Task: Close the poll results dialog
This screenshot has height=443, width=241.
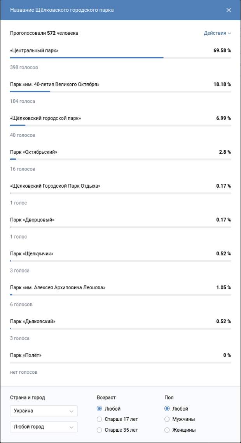Action: click(x=229, y=10)
